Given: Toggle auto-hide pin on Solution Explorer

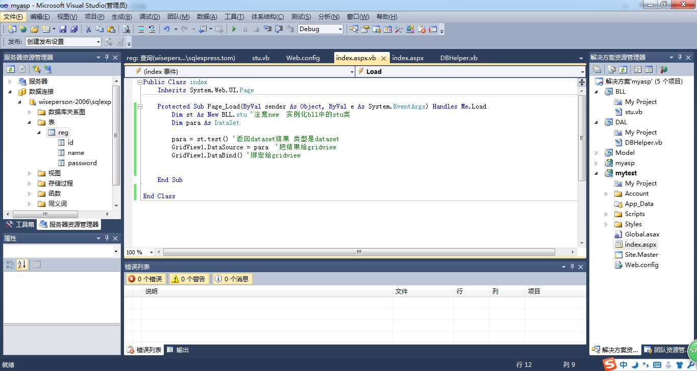Looking at the screenshot, I should (x=679, y=57).
